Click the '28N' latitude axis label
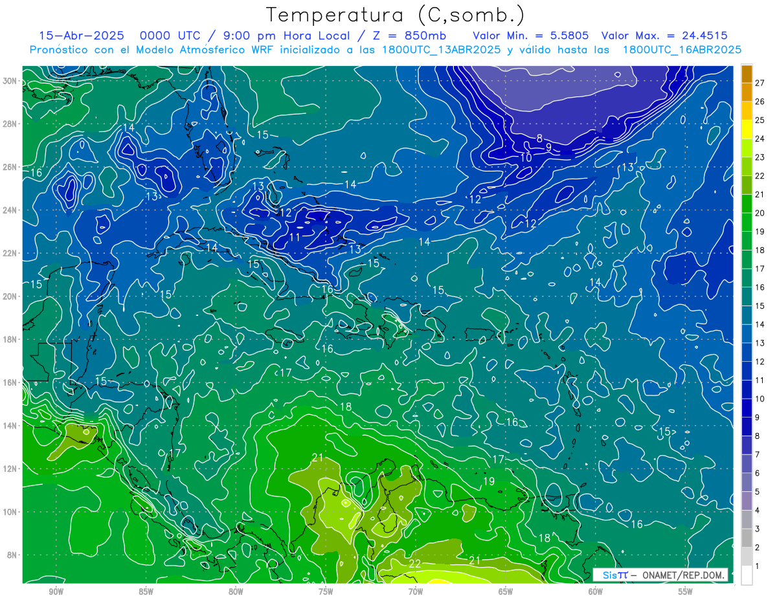Viewport: 777px width, 600px height. point(11,124)
